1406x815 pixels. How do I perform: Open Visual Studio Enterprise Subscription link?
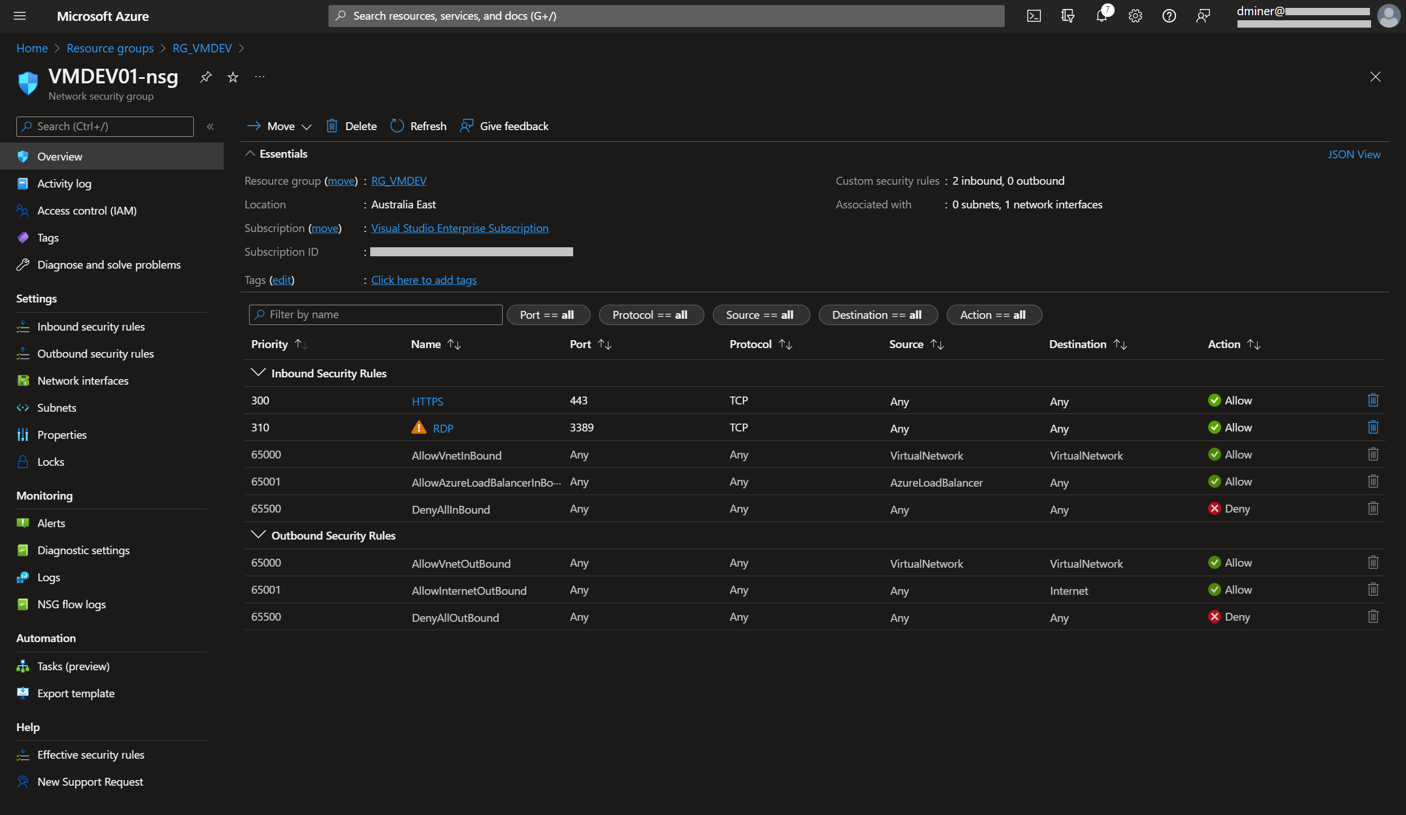[x=459, y=228]
